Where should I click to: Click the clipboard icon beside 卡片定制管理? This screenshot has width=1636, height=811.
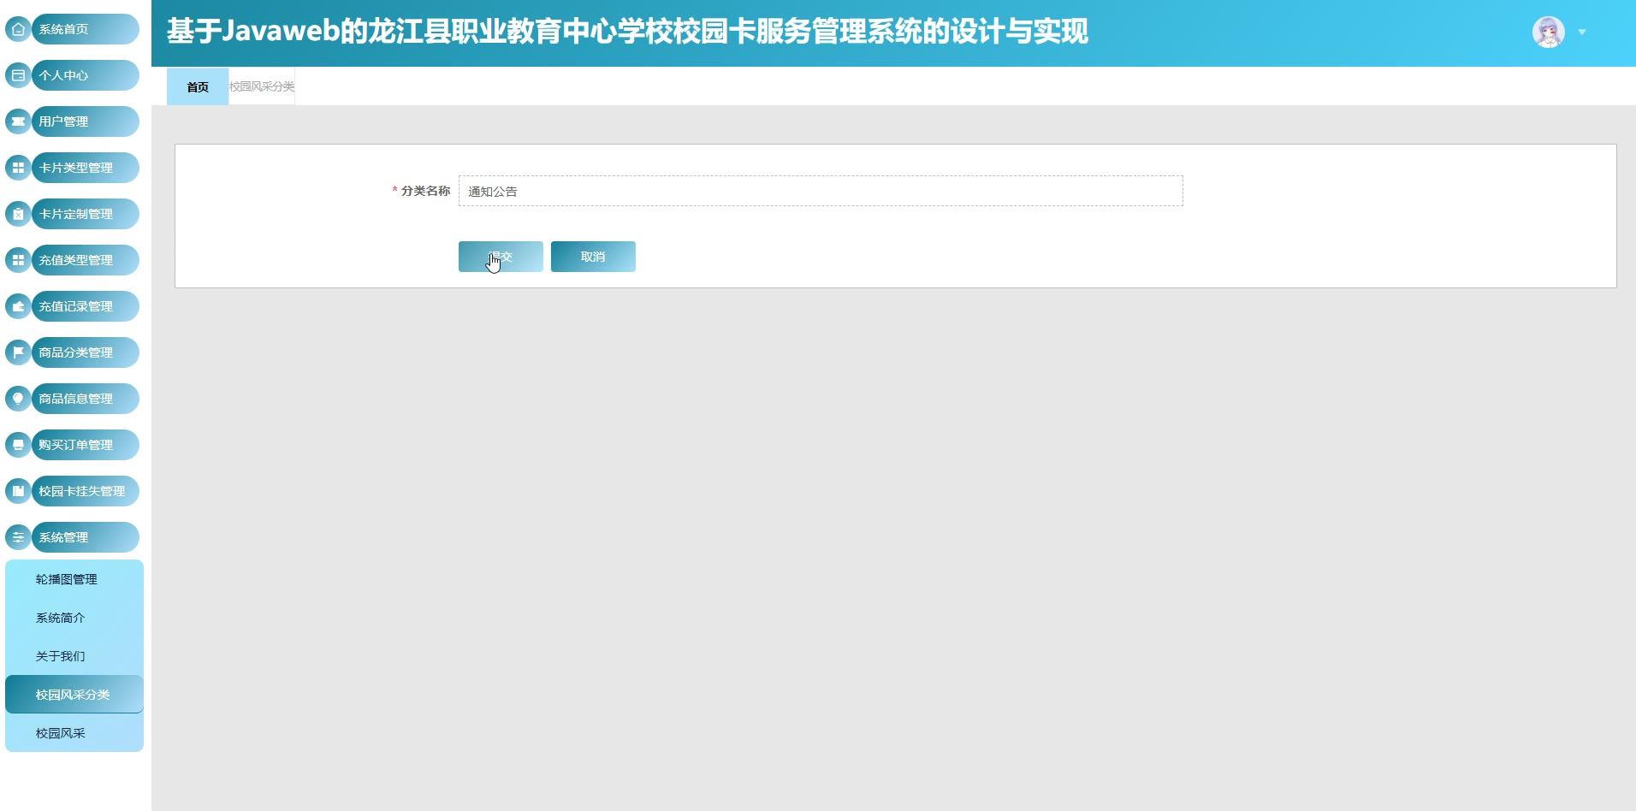tap(18, 214)
